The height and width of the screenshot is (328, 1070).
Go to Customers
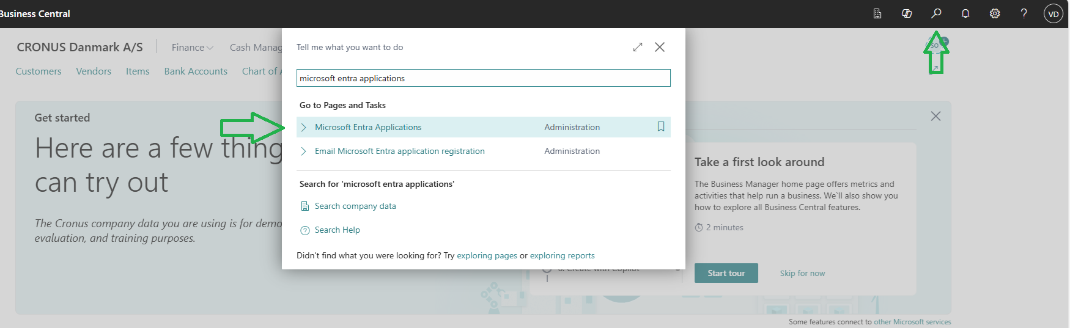pyautogui.click(x=39, y=71)
